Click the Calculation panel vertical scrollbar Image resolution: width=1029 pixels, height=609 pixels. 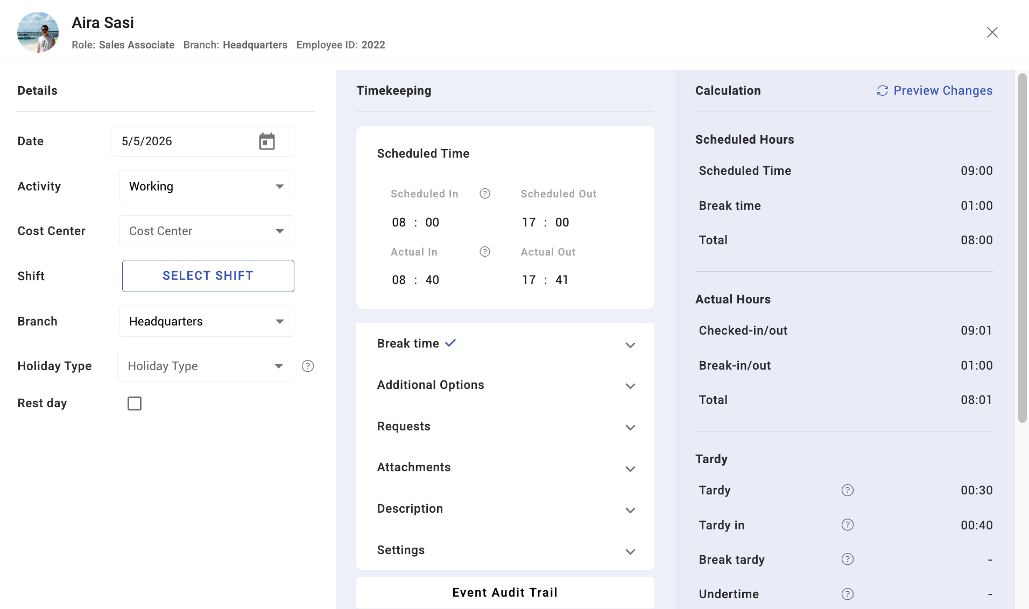click(x=1023, y=247)
